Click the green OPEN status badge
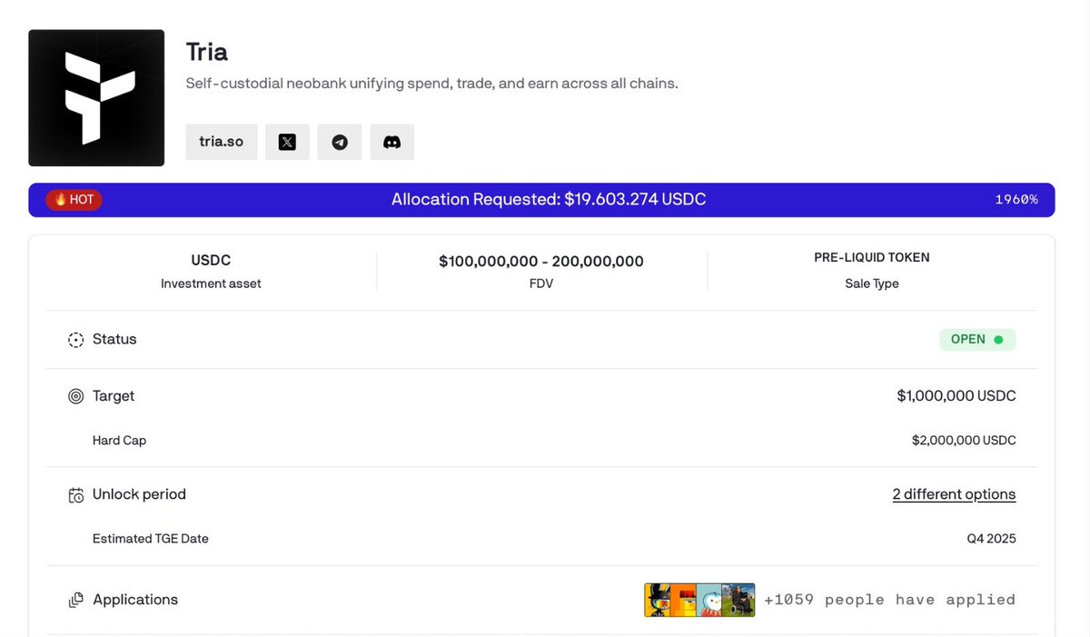 click(x=976, y=339)
